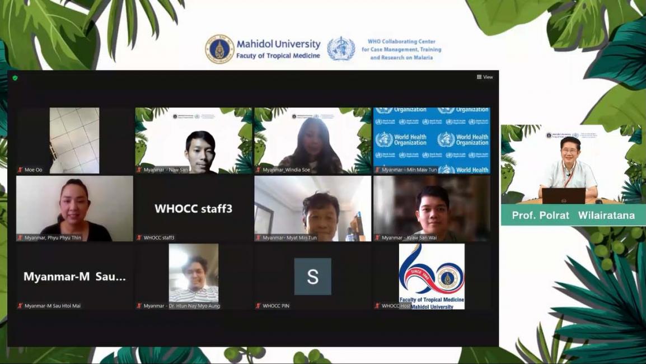Select the Kyaw San Wai video tile

(432, 208)
